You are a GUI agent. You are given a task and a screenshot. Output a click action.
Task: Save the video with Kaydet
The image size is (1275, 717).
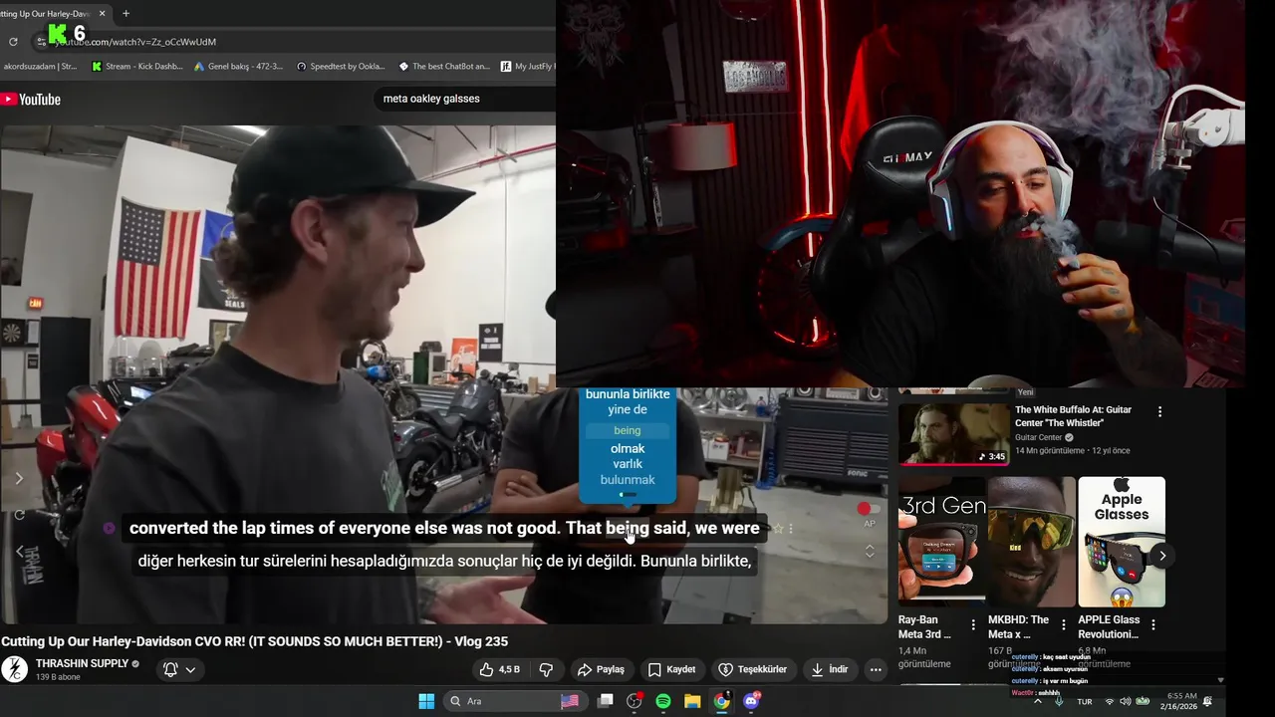[672, 669]
